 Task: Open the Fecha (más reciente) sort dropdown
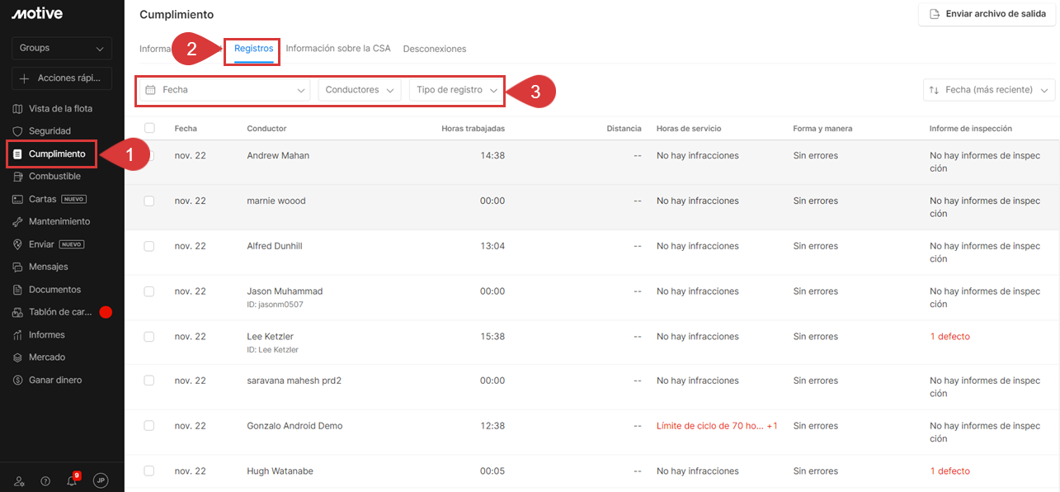[988, 90]
